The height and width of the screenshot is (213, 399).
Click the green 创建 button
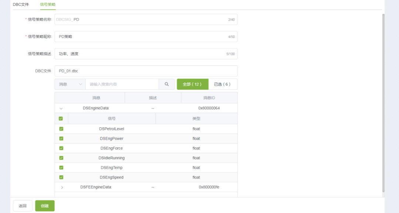pos(45,206)
